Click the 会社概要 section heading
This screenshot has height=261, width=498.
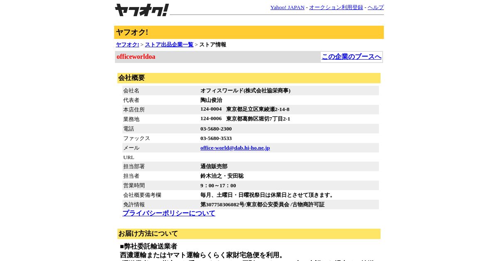[x=132, y=78]
